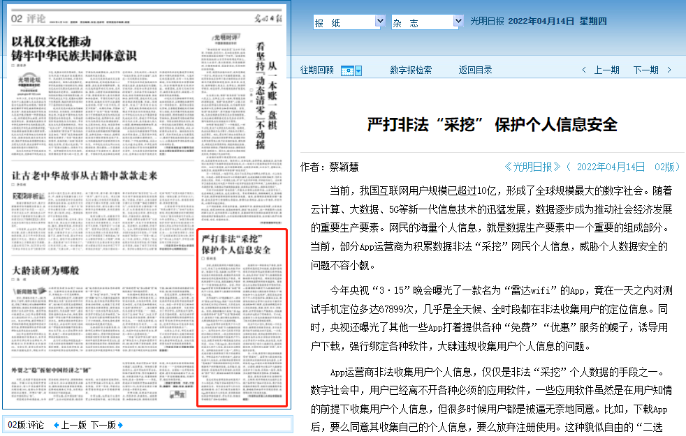This screenshot has width=686, height=436.
Task: Go to previous page 上一版
Action: click(x=73, y=425)
